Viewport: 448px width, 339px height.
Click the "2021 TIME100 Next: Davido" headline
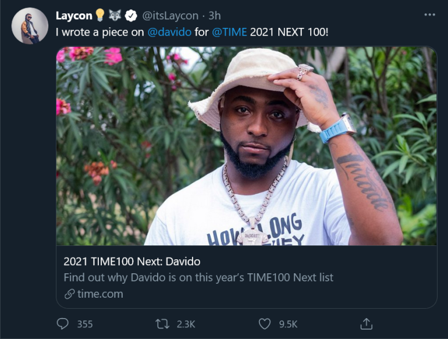(x=131, y=261)
